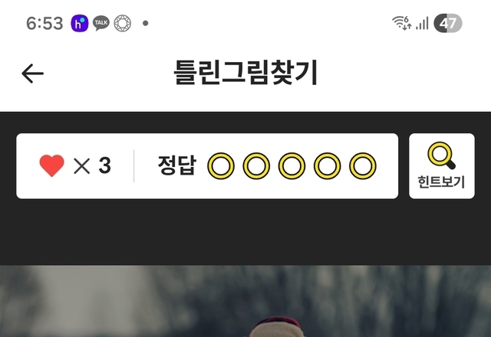Tap the red heart lives icon
491x337 pixels.
click(51, 165)
